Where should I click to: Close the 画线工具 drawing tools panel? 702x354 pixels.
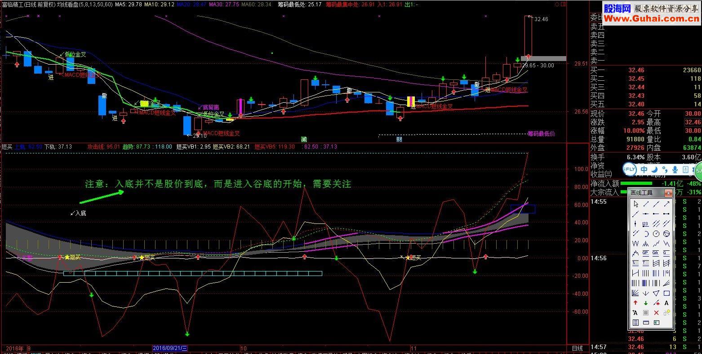668,193
